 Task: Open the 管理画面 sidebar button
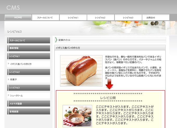click(28, 112)
